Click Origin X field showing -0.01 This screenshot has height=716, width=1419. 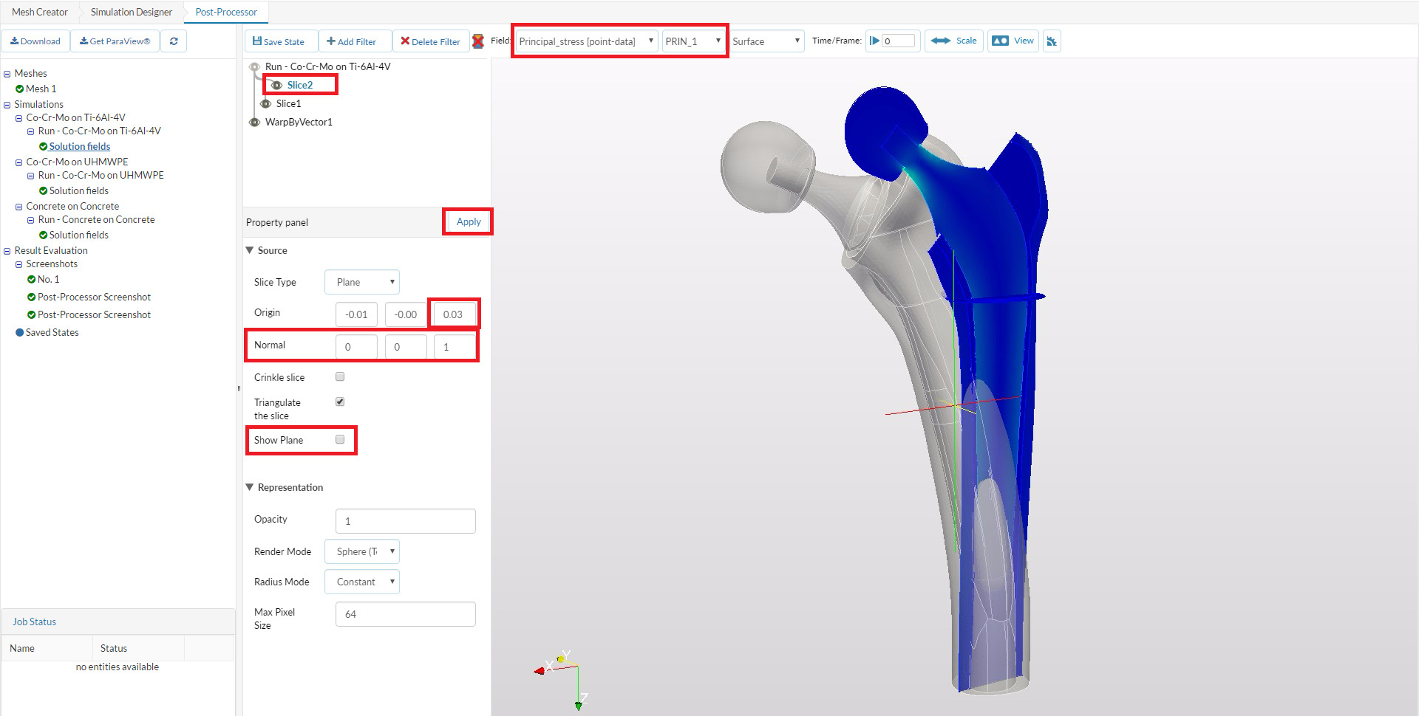tap(356, 314)
